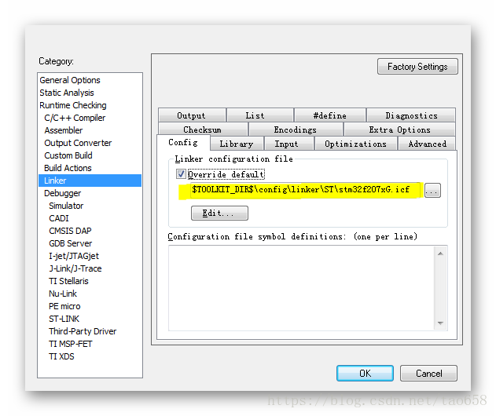Switch to the List tab
496x416 pixels.
[260, 115]
